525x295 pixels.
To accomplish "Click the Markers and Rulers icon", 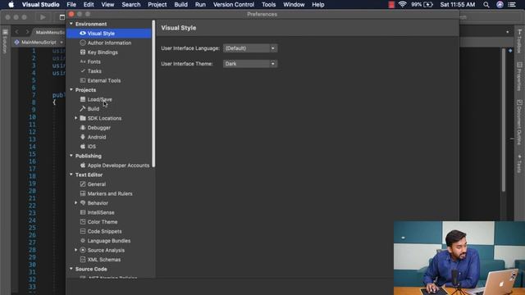I will coord(83,193).
